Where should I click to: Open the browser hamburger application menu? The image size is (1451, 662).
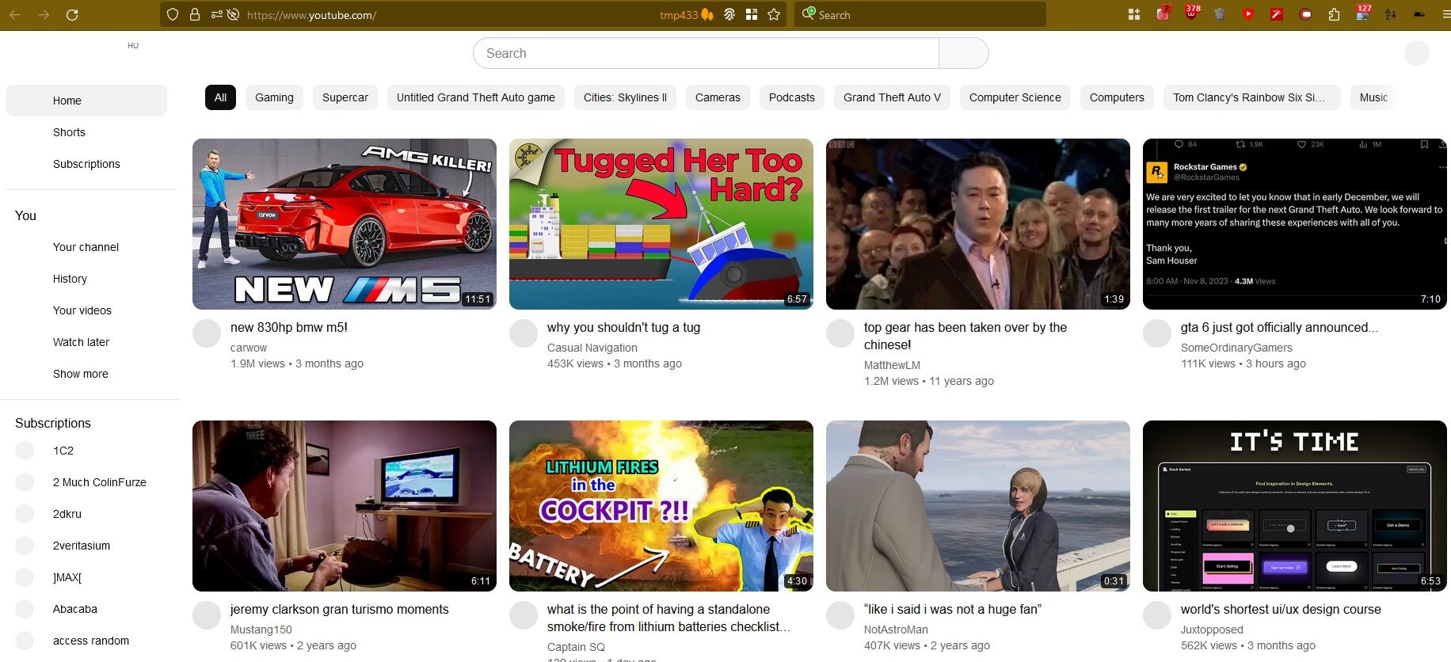click(x=1445, y=14)
